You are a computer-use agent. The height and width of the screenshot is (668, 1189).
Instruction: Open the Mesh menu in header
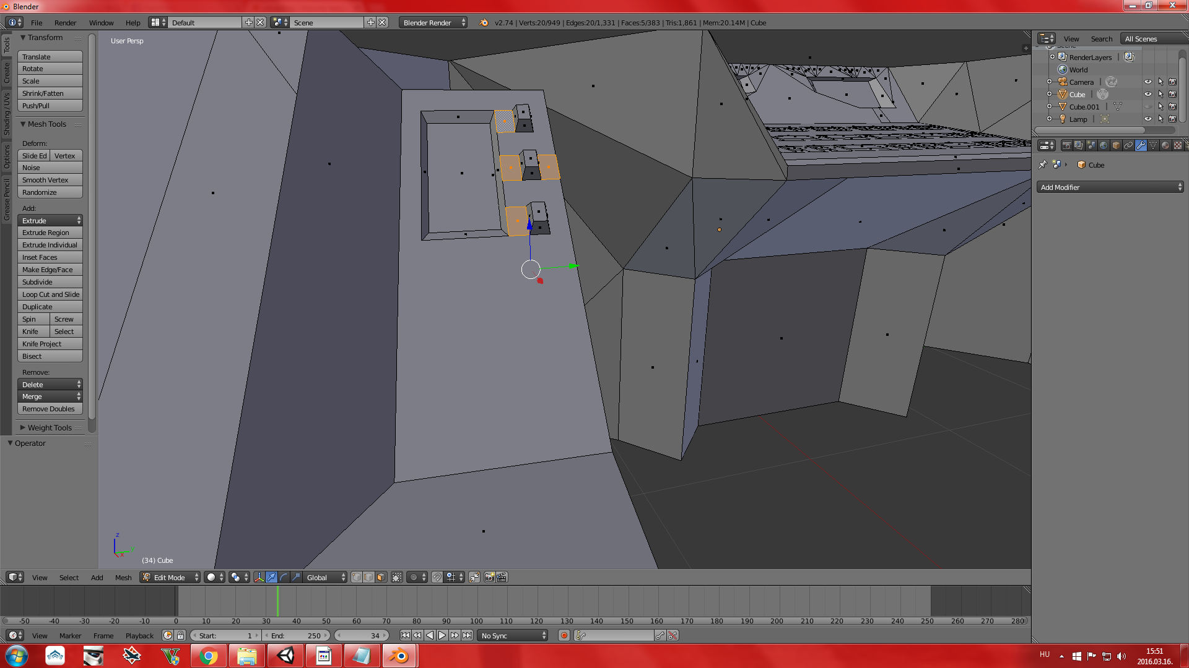point(123,576)
